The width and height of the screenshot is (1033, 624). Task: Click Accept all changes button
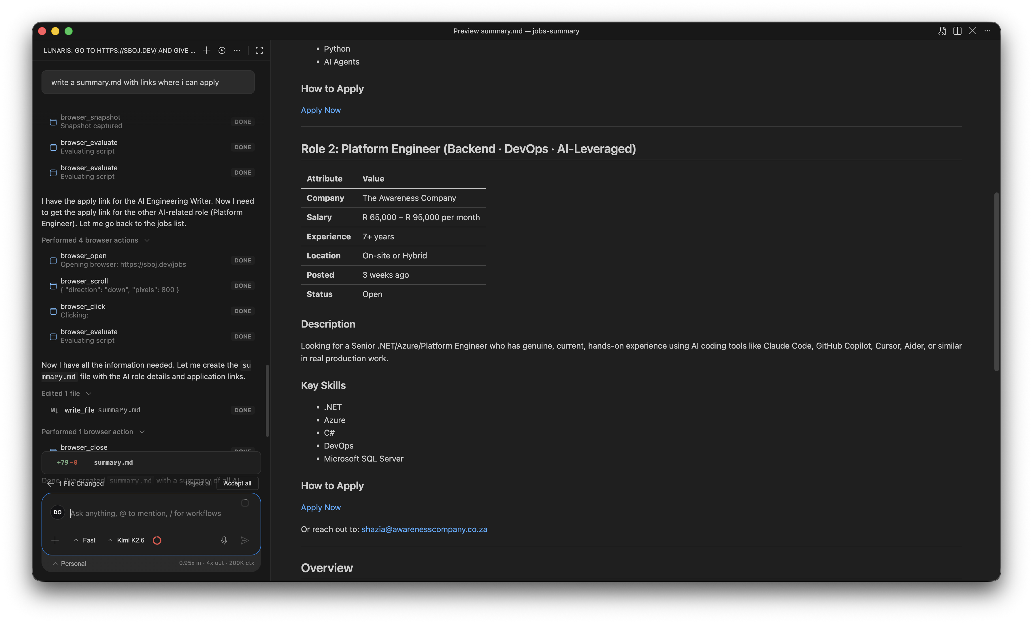pyautogui.click(x=237, y=483)
